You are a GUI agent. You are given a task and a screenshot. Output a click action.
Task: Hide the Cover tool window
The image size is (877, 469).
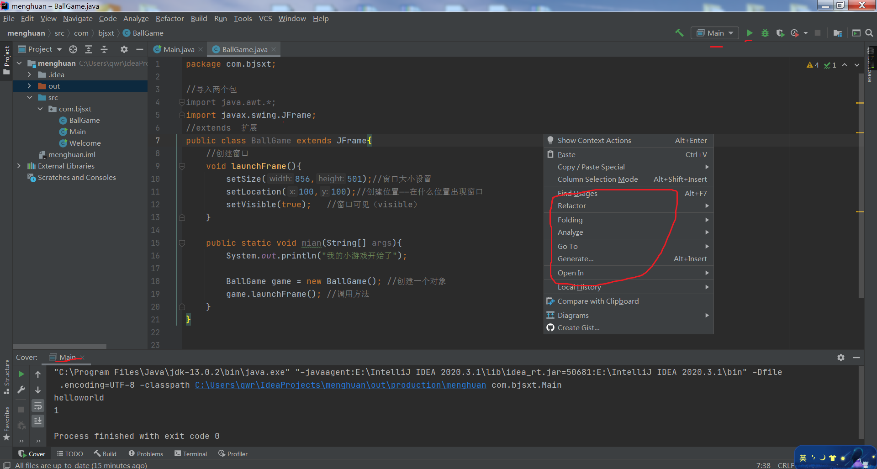point(856,358)
